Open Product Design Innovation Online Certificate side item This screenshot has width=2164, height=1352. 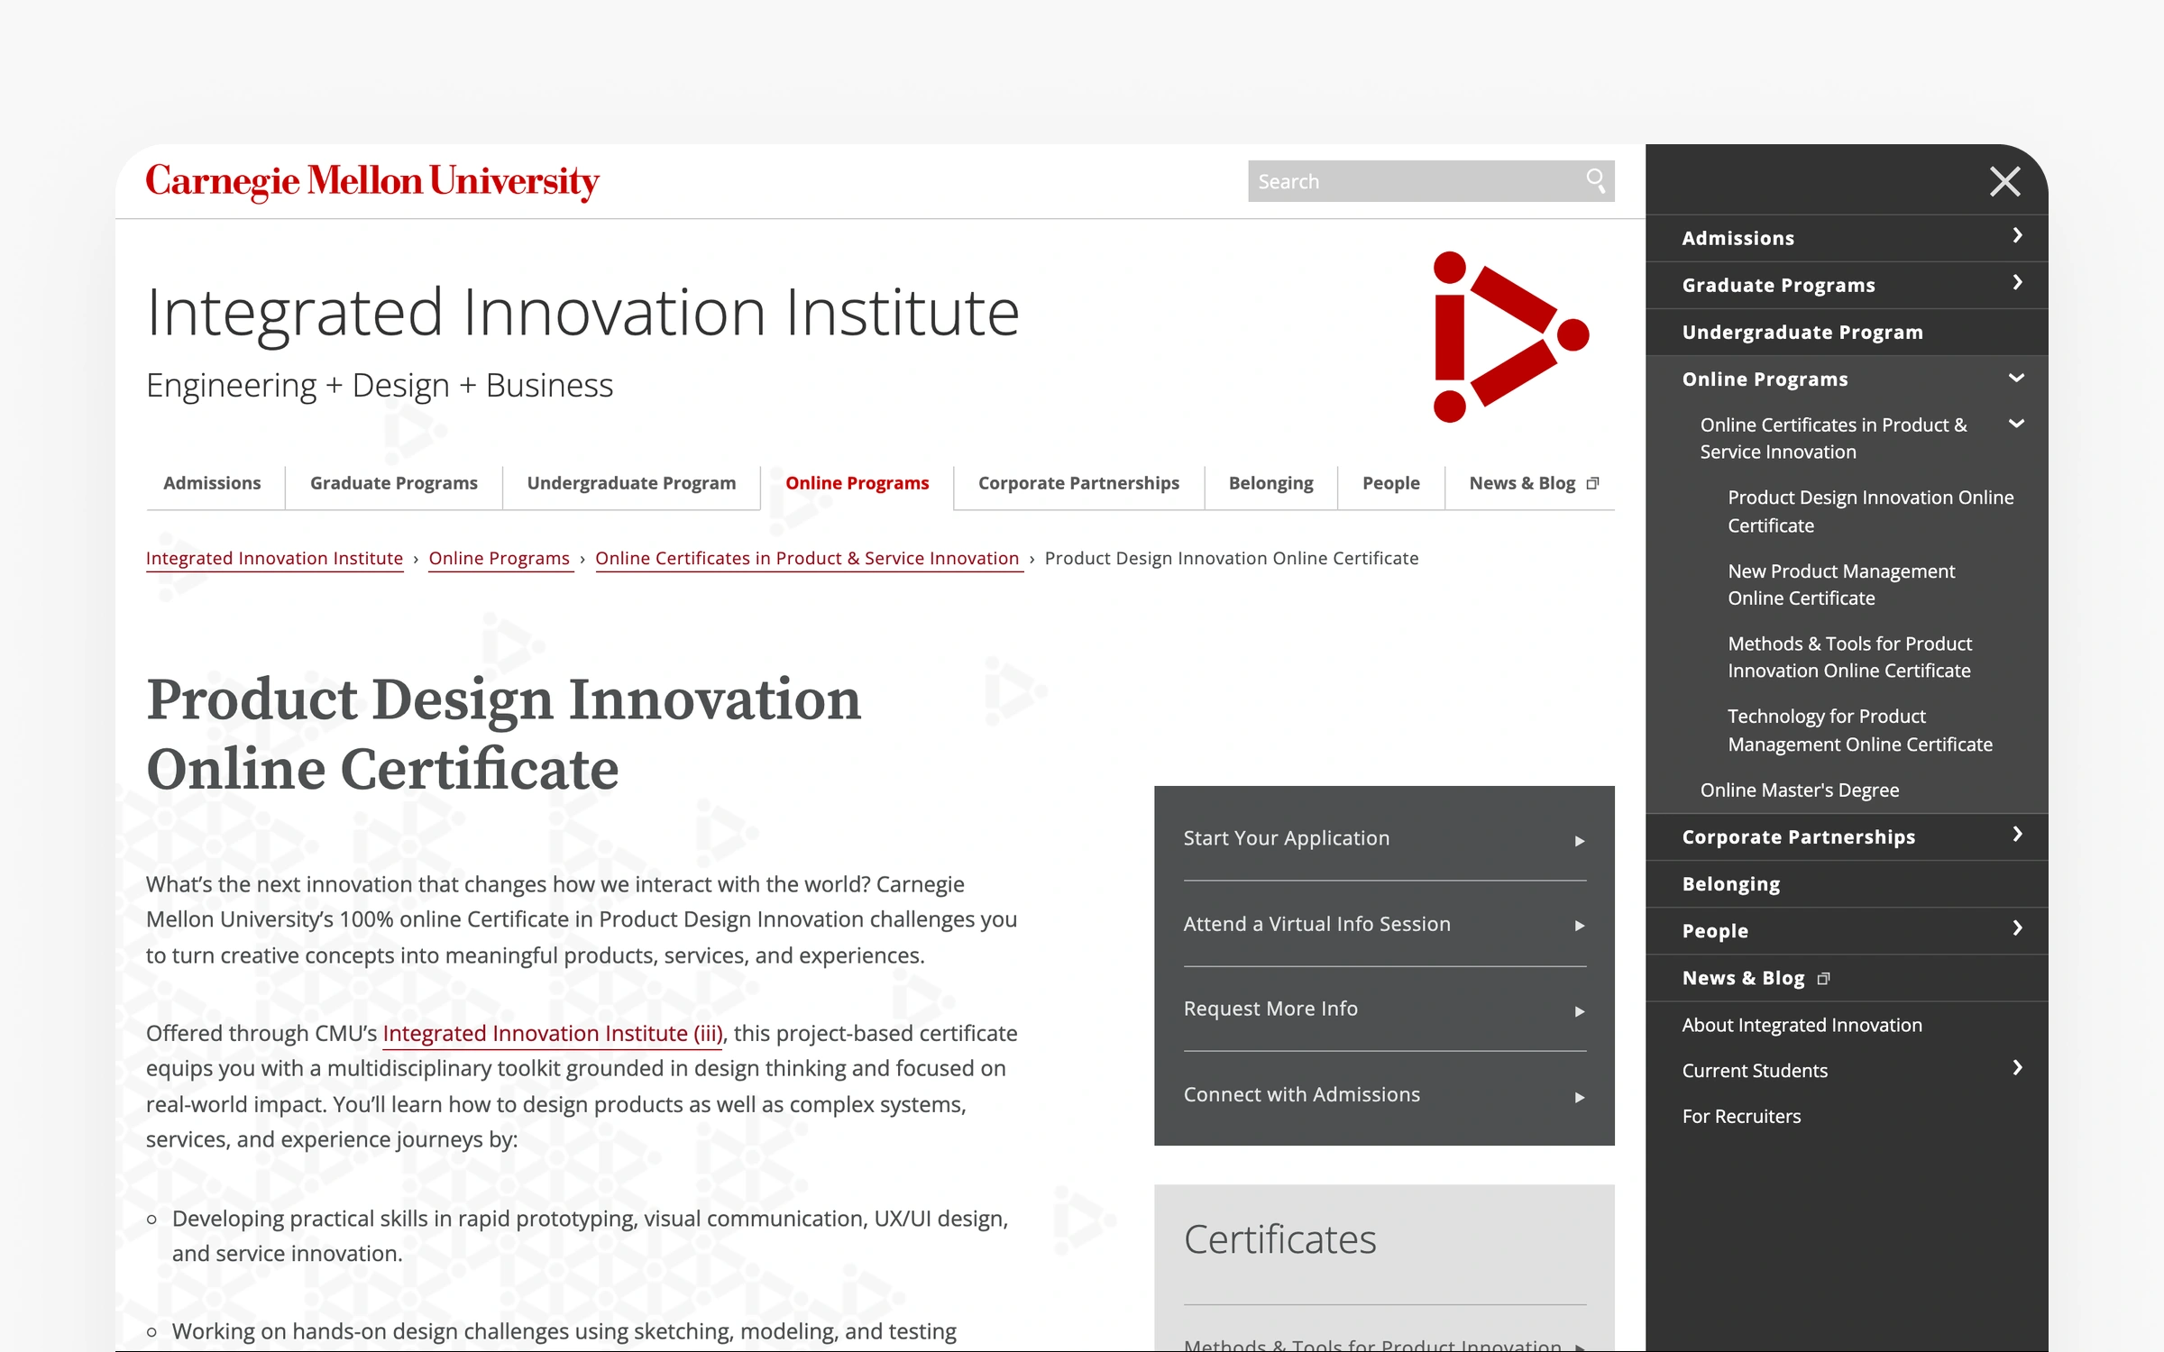click(x=1870, y=511)
